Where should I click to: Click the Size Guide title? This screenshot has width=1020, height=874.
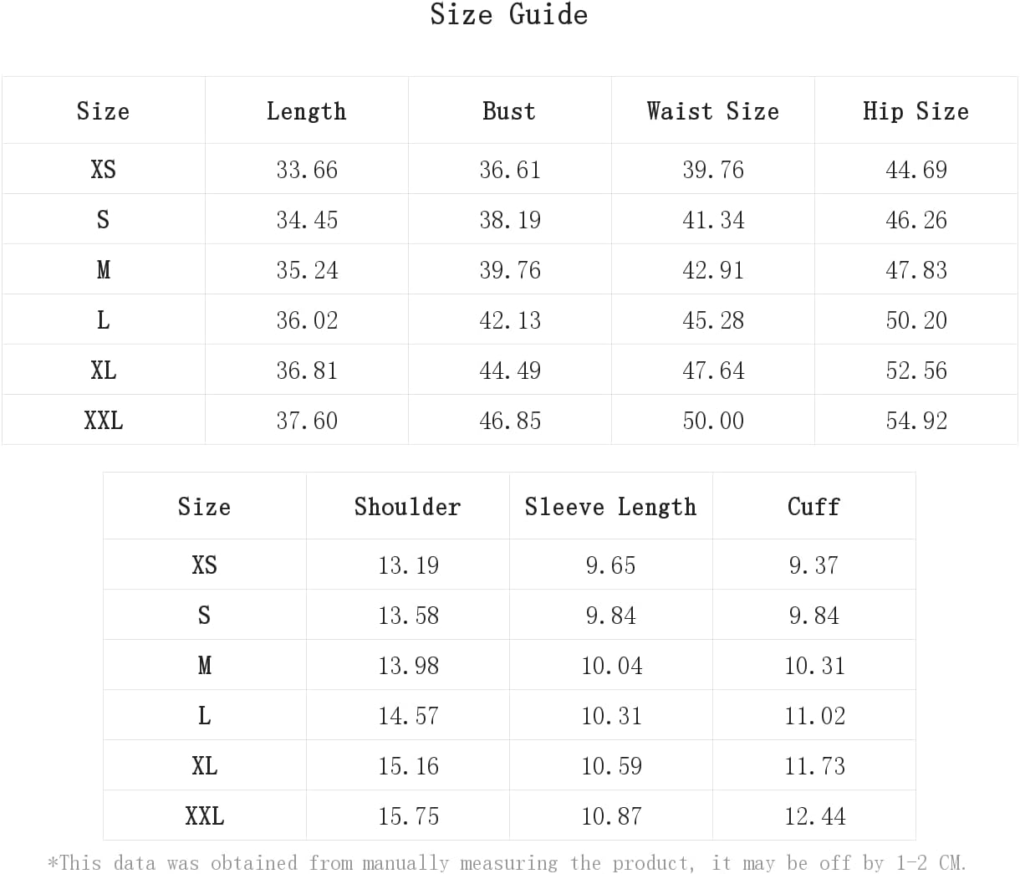click(508, 14)
